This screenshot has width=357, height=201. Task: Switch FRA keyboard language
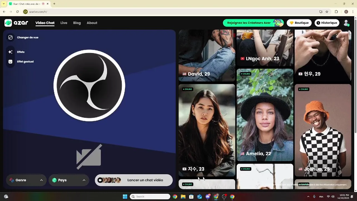pyautogui.click(x=321, y=197)
